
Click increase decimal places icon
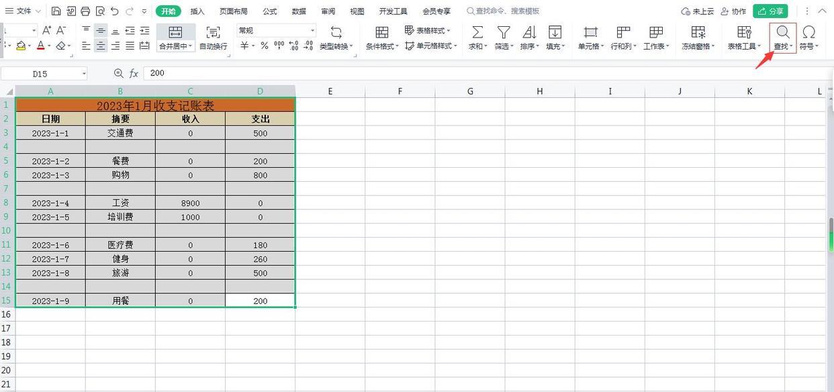(293, 46)
